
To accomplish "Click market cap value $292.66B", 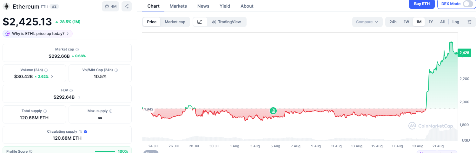I will tap(59, 56).
